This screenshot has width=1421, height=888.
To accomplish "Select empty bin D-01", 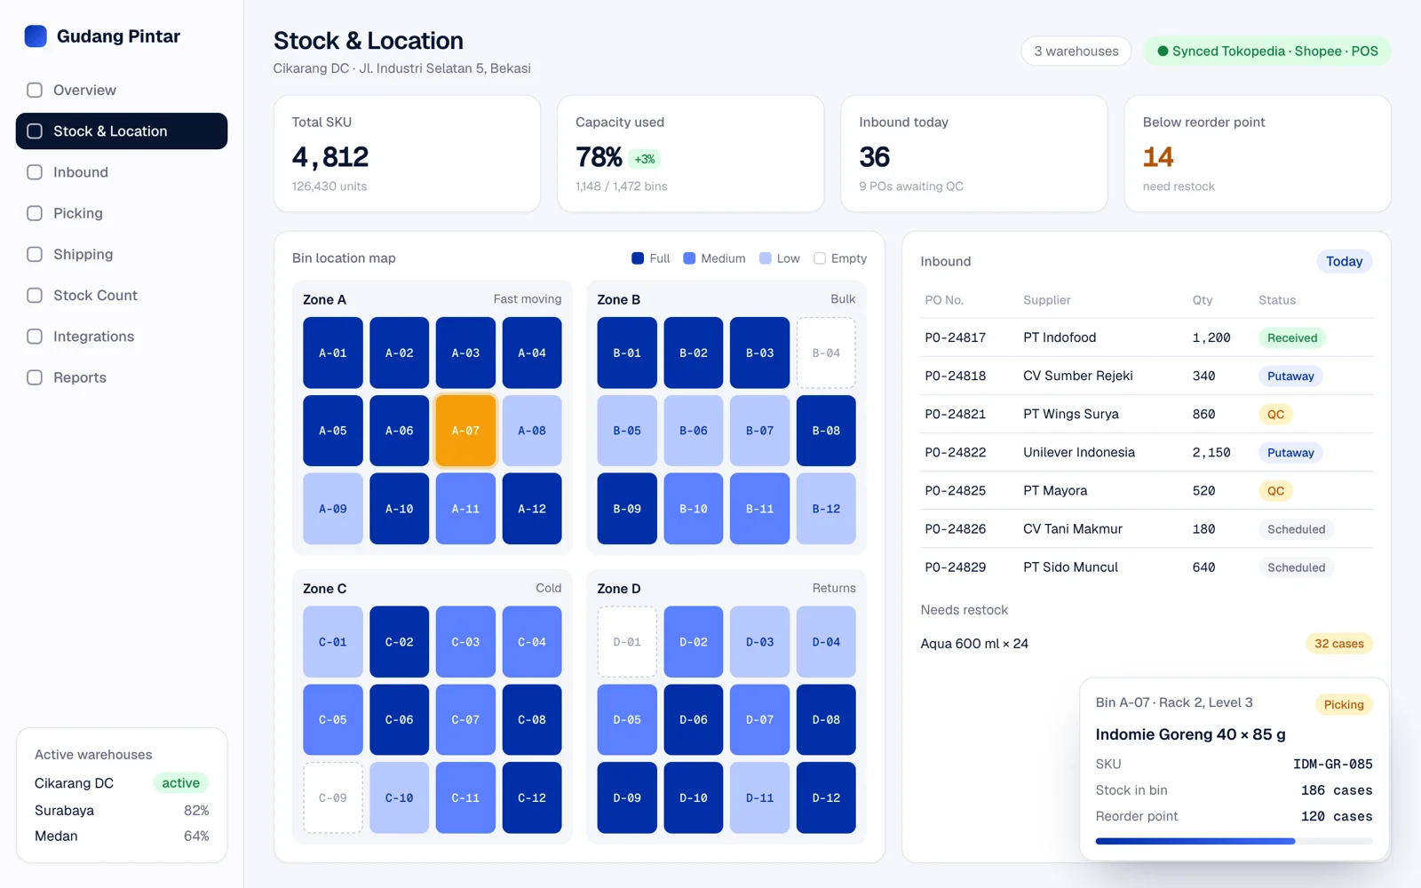I will [627, 642].
